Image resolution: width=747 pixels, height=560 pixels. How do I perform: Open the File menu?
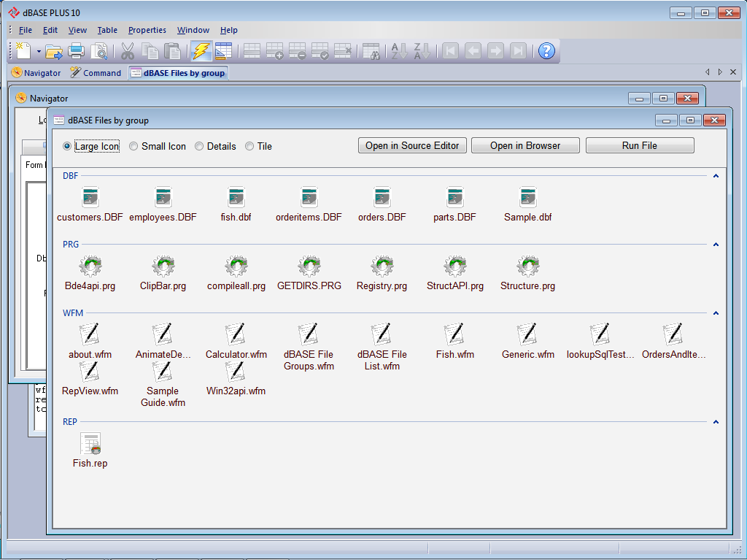coord(26,30)
